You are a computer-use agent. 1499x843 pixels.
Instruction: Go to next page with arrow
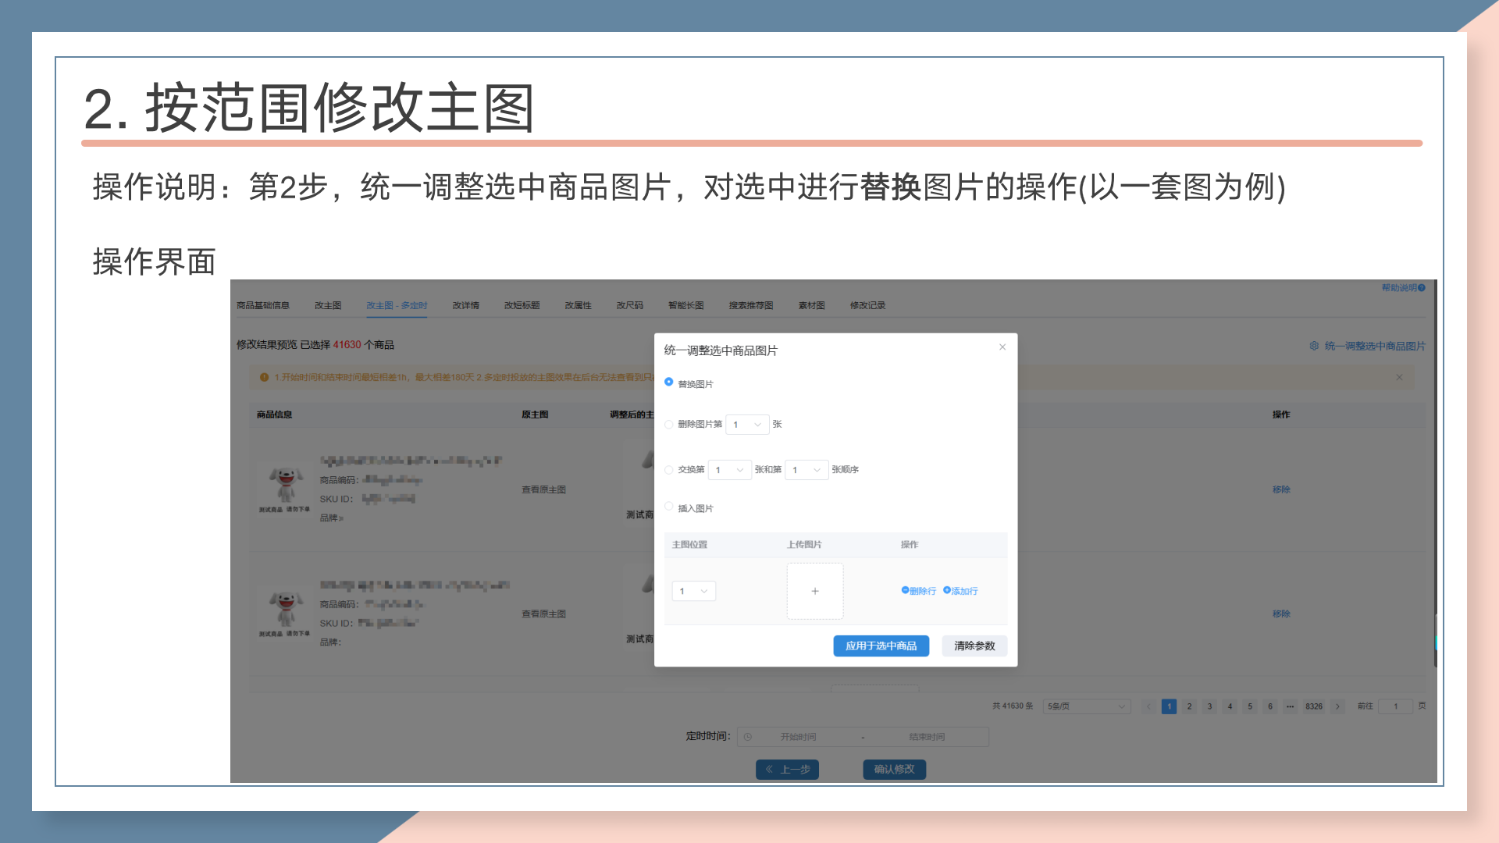point(1337,706)
